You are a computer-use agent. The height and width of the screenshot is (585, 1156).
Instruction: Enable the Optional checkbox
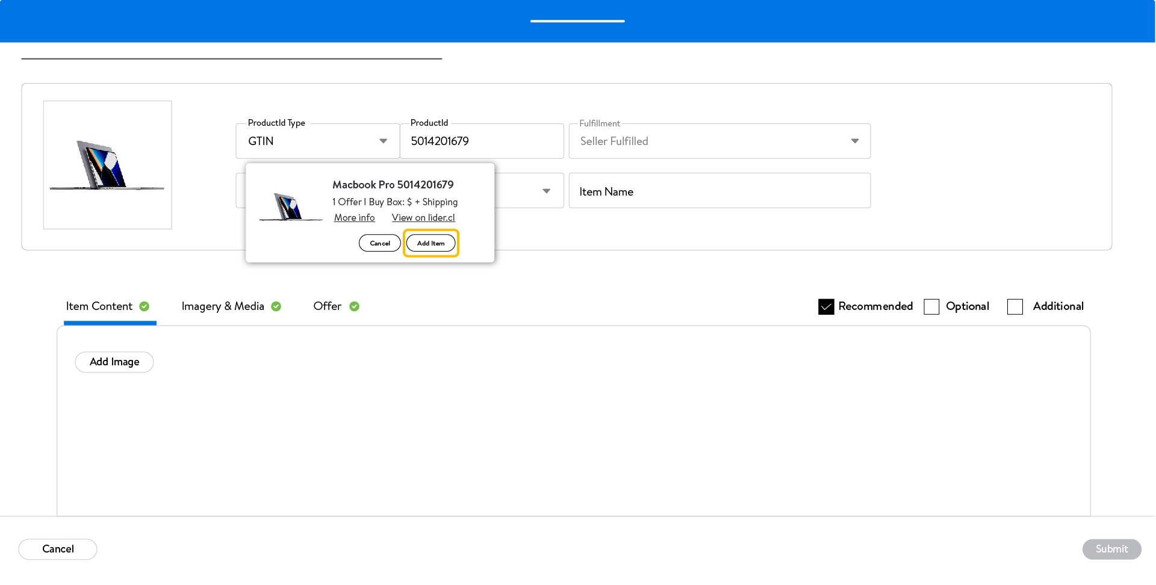[x=931, y=307]
